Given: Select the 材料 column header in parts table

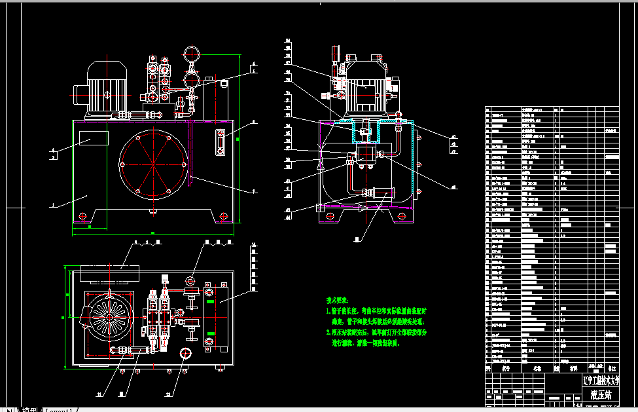Looking at the screenshot, I should tap(573, 368).
